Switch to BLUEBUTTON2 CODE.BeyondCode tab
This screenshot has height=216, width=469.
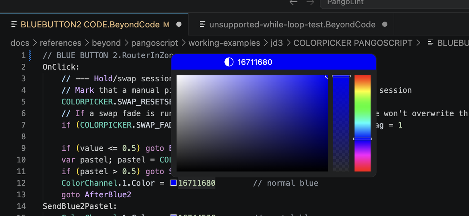94,24
